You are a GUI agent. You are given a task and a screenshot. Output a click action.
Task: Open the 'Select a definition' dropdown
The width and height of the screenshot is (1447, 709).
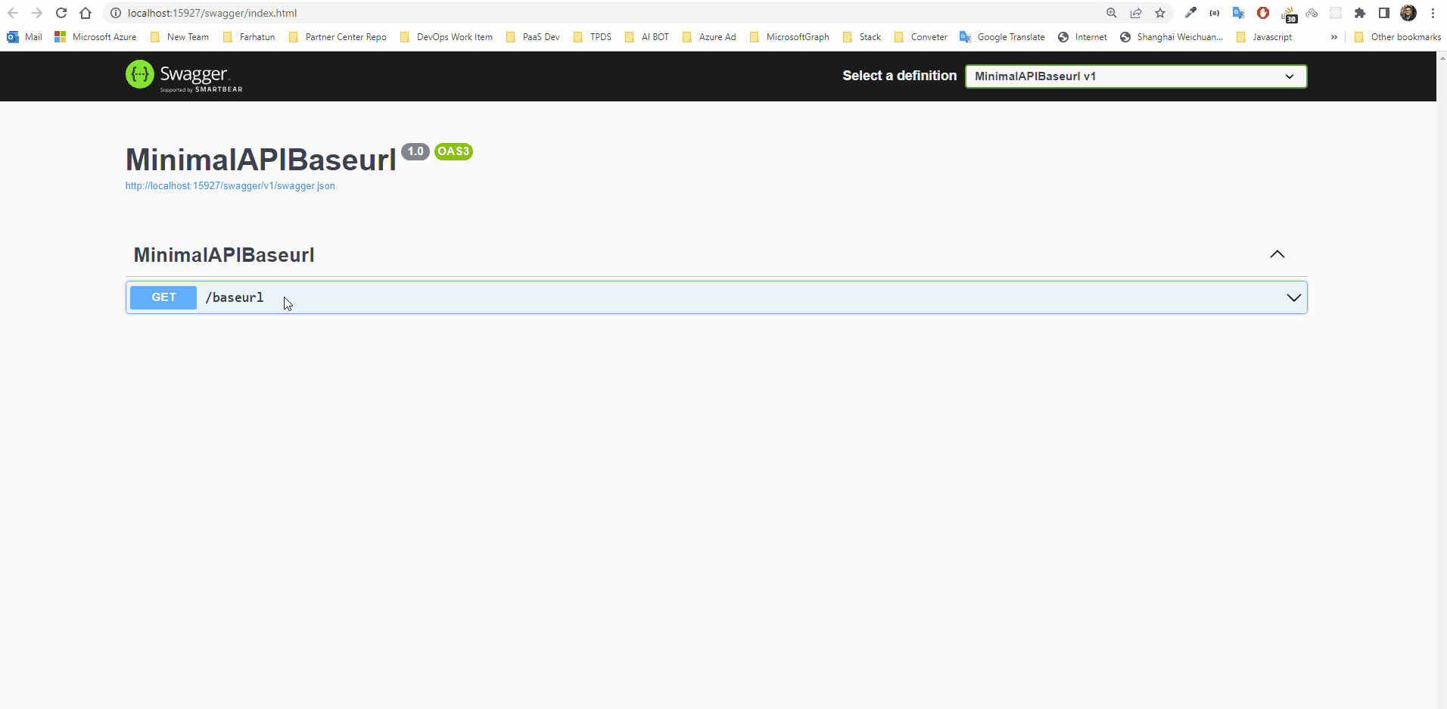[x=1135, y=76]
